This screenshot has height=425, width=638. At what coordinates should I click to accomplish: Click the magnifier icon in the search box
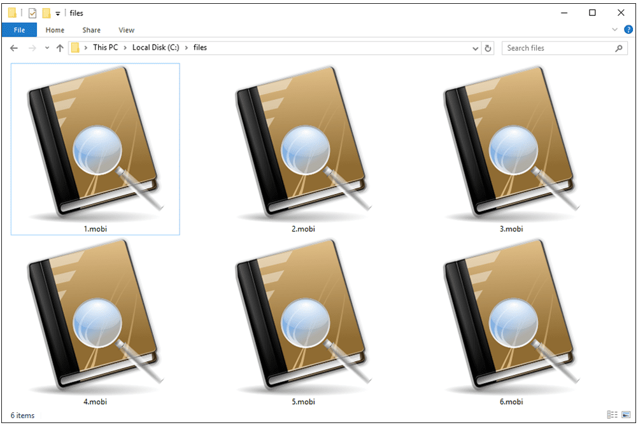tap(618, 48)
